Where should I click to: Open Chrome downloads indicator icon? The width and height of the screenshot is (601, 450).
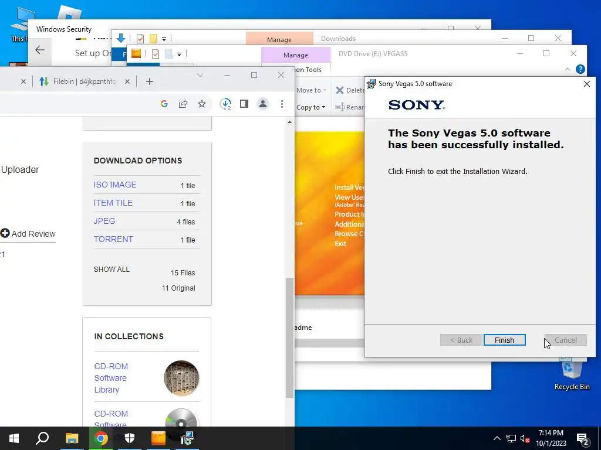tap(225, 104)
